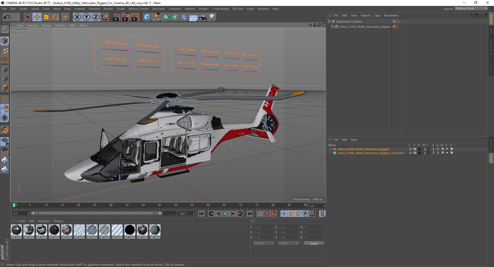Toggle Subdivision Surface enable checkmark

click(400, 22)
